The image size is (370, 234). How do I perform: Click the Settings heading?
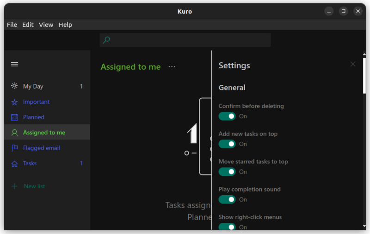(x=234, y=66)
